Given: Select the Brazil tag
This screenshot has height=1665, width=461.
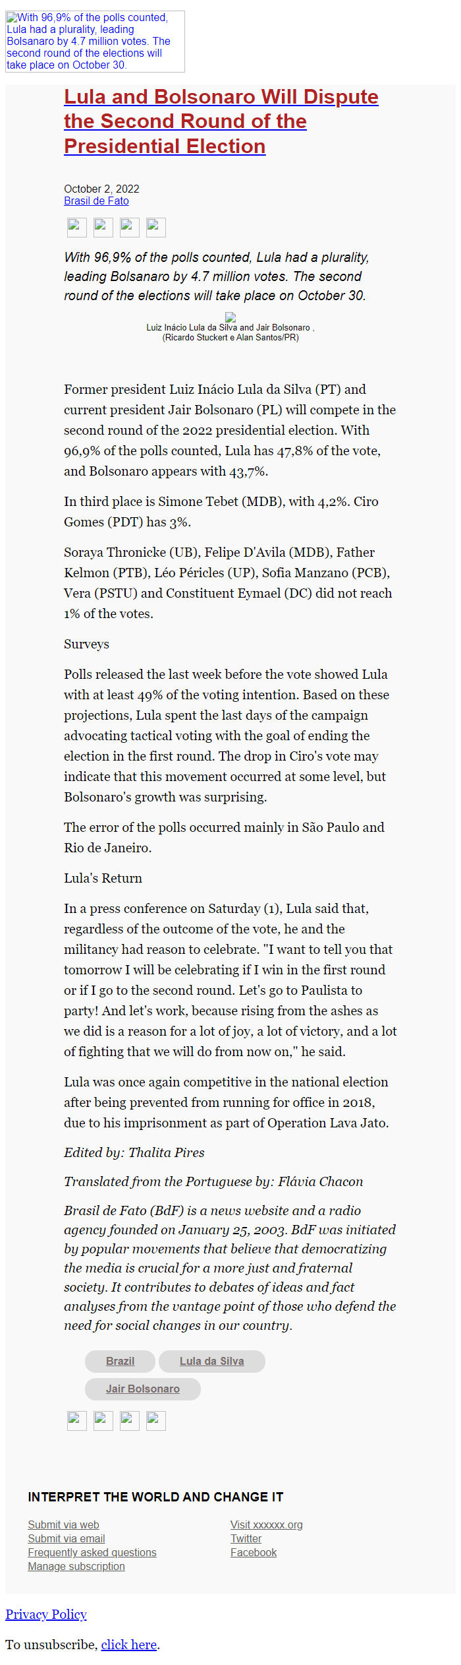Looking at the screenshot, I should 120,1361.
